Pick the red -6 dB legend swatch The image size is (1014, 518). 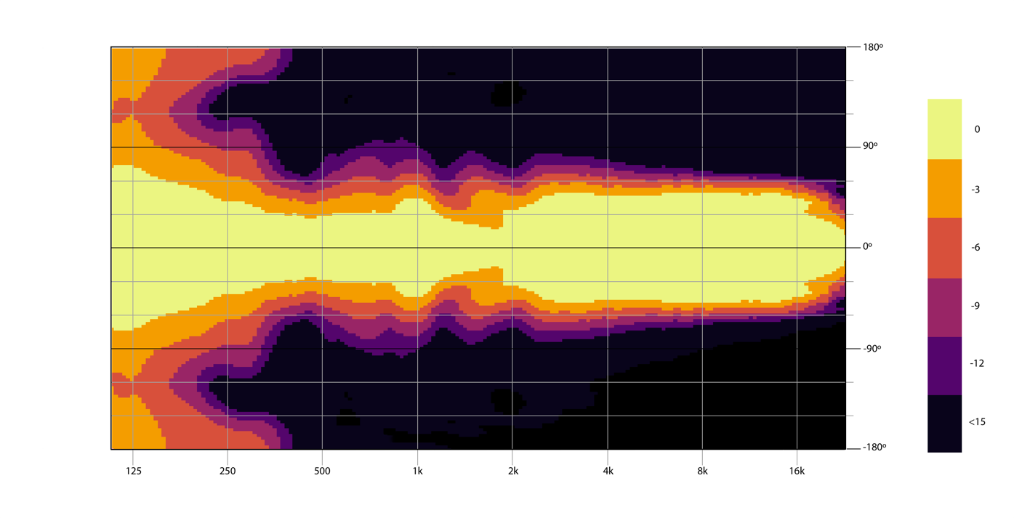tap(944, 248)
